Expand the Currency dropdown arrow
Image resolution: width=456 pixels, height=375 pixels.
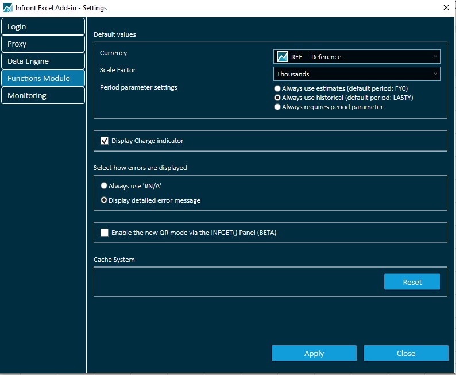pos(435,57)
